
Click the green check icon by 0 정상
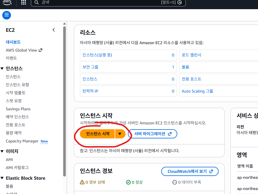[x=128, y=182]
